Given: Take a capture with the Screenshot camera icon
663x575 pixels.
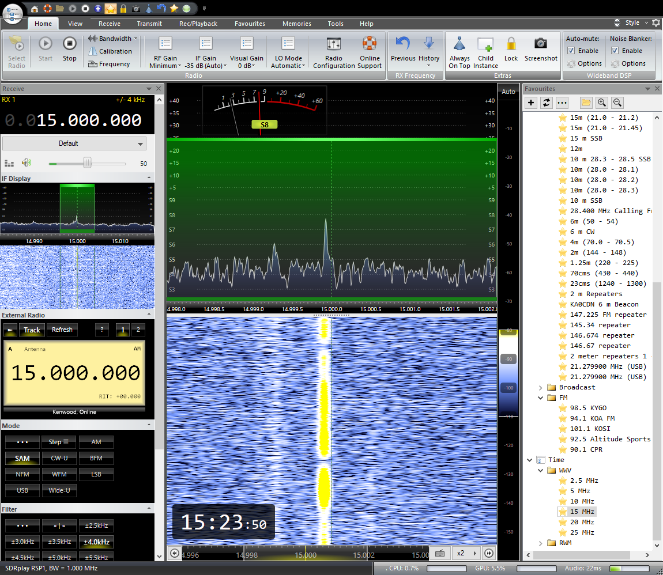Looking at the screenshot, I should tap(541, 44).
